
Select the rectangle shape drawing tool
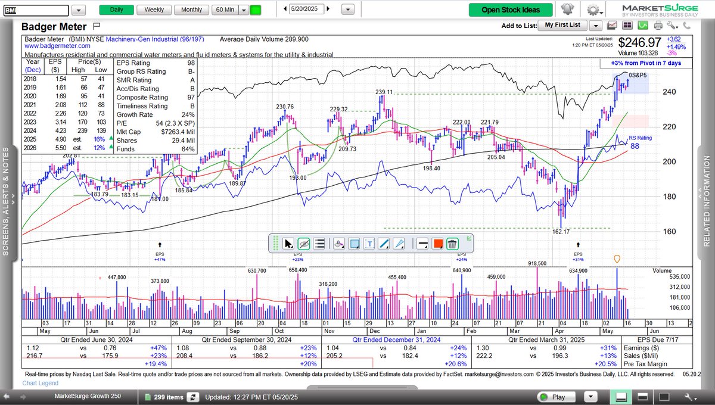353,243
